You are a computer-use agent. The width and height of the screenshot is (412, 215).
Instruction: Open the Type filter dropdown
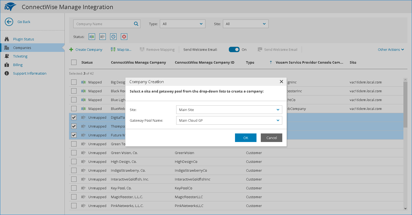[183, 24]
